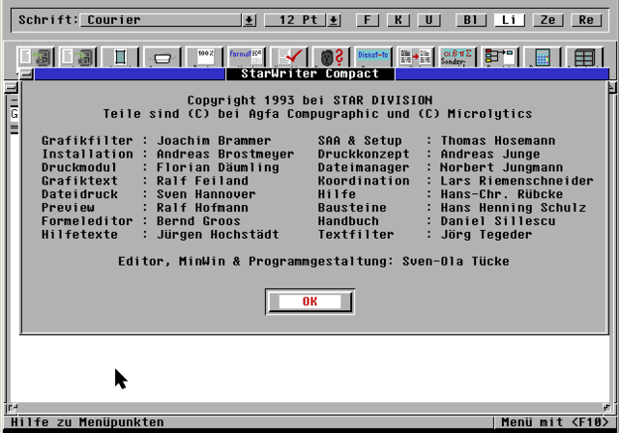Viewport: 619px width, 433px height.
Task: Open the page layout toolbar icon
Action: coord(120,57)
